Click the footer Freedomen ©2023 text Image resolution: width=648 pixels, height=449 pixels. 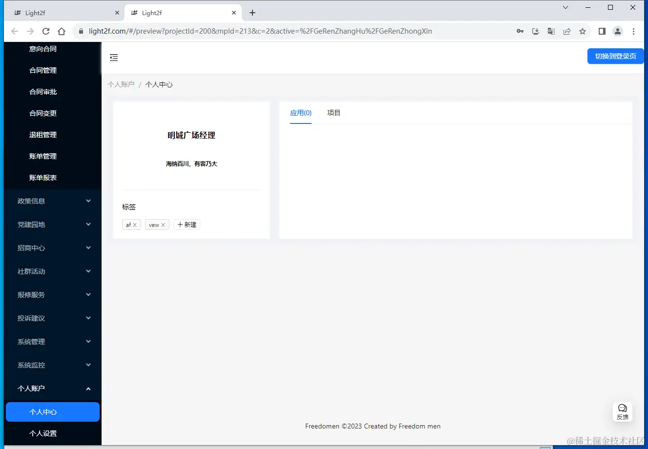pyautogui.click(x=373, y=426)
